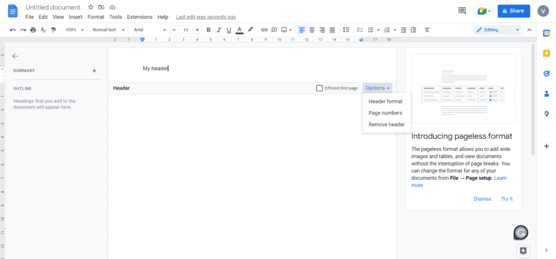The width and height of the screenshot is (556, 259).
Task: Open line and paragraph spacing
Action: [346, 30]
